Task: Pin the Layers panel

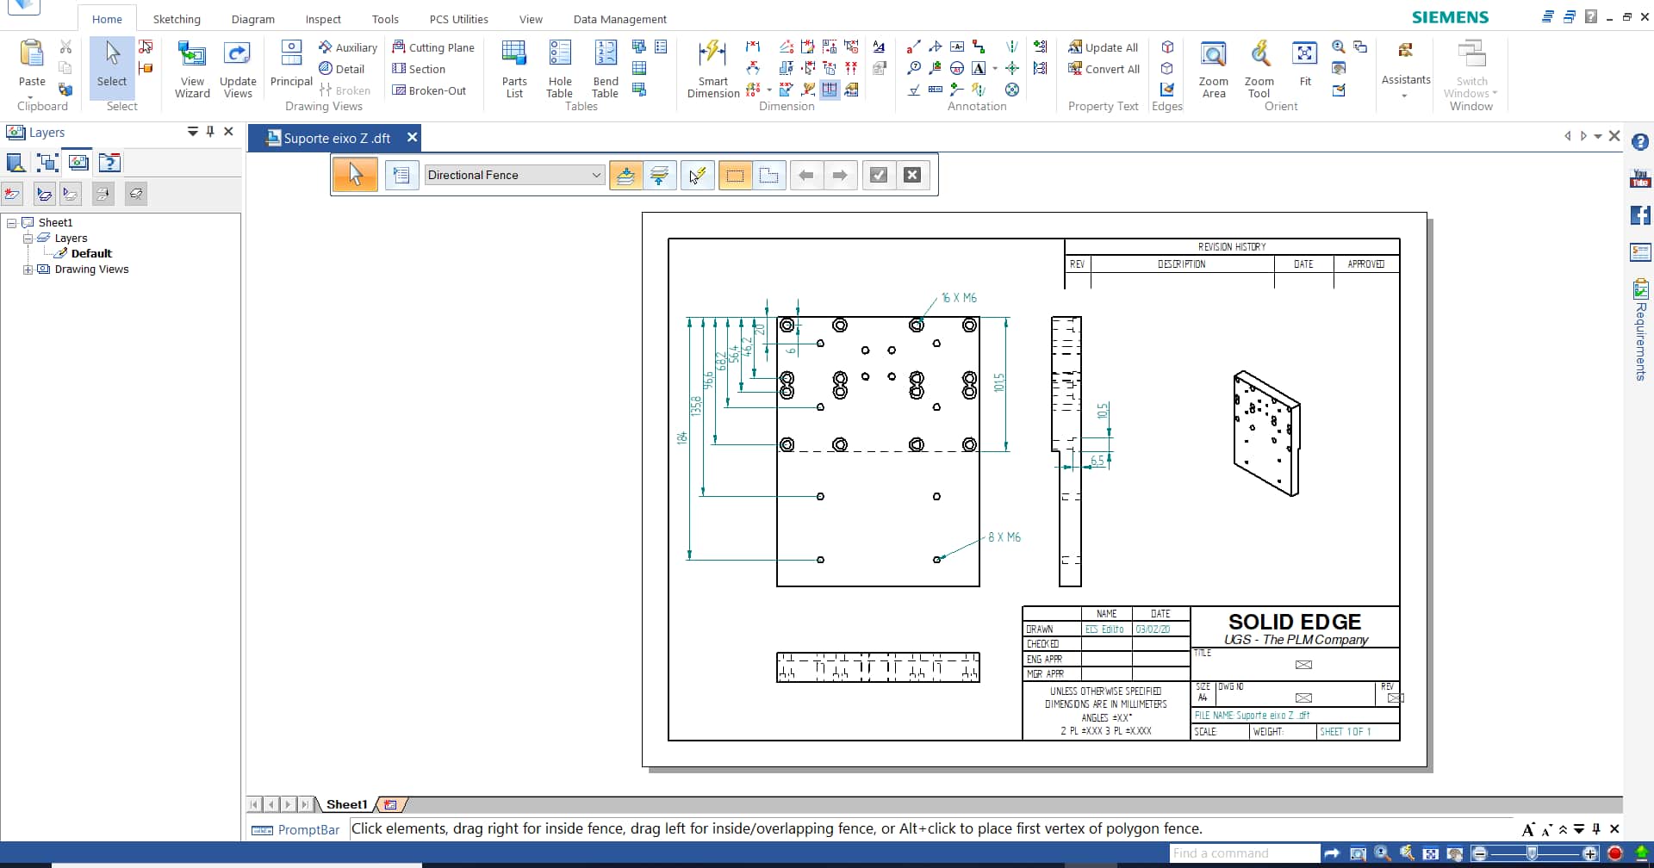Action: tap(210, 132)
